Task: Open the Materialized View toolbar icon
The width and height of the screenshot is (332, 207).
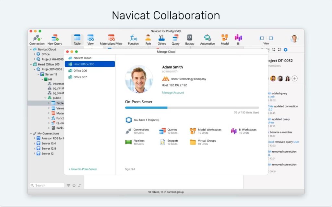Action: pyautogui.click(x=111, y=38)
